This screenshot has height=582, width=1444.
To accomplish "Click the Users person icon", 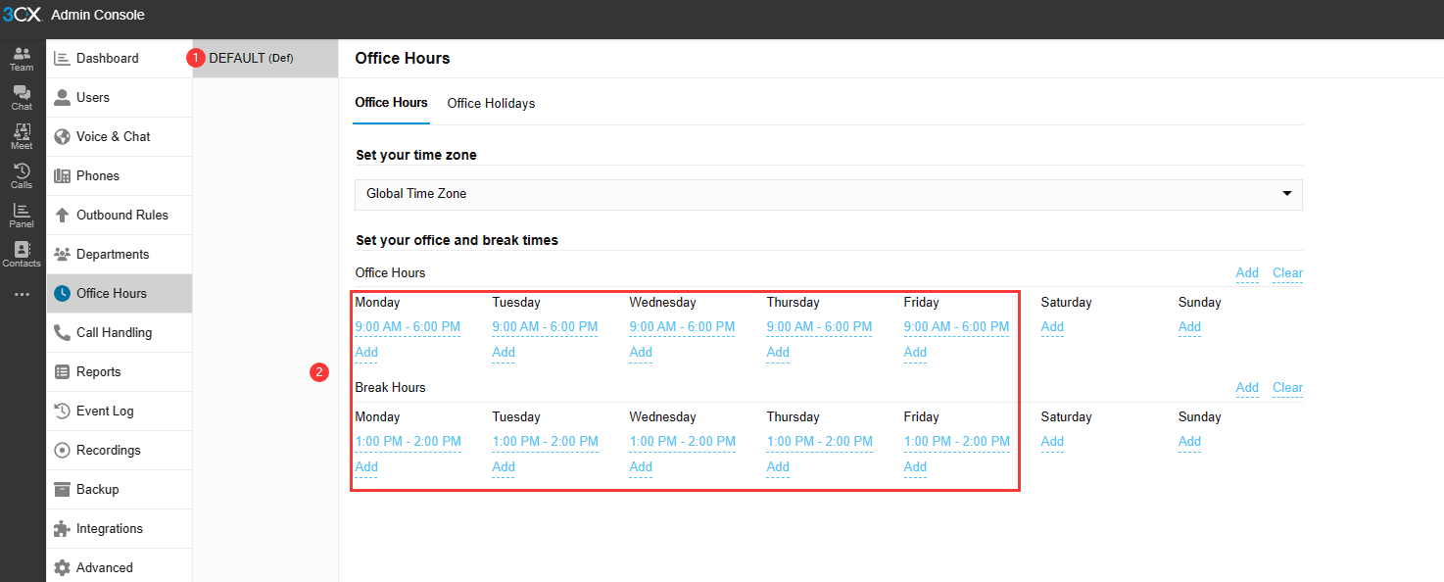I will point(62,97).
